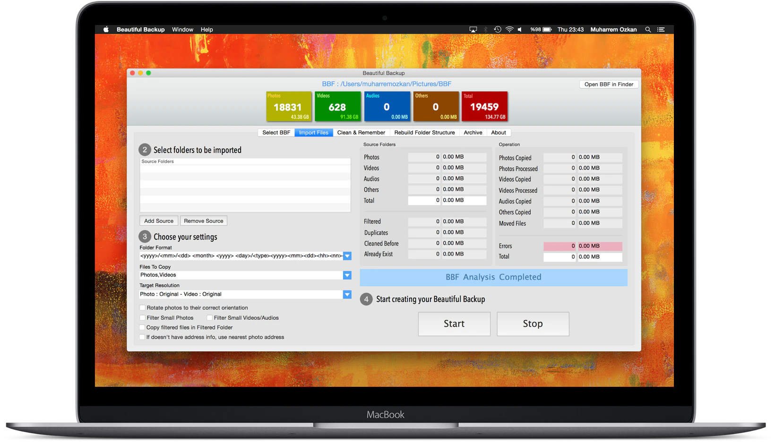Toggle Filter Small Photos checkbox
The image size is (775, 443).
(142, 318)
